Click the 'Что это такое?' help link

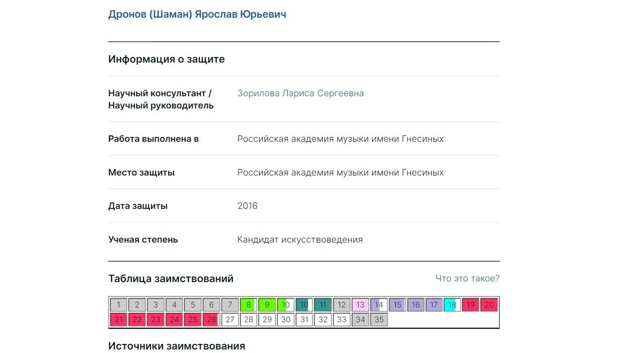point(467,278)
